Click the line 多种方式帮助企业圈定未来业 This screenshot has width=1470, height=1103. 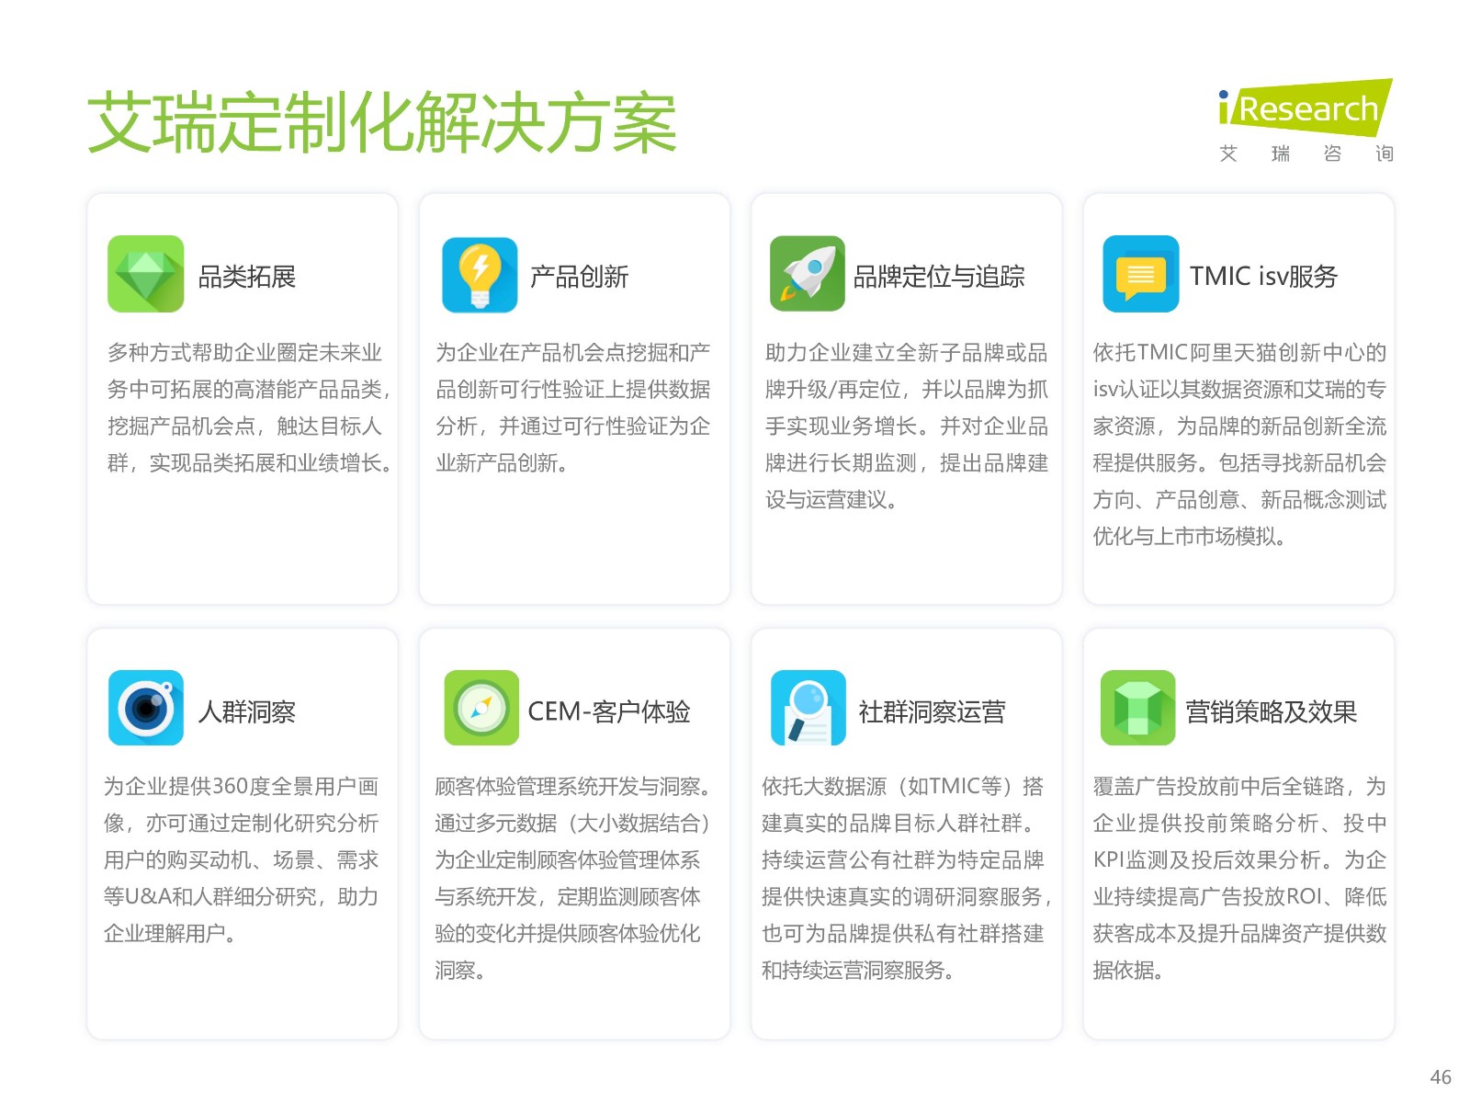244,353
